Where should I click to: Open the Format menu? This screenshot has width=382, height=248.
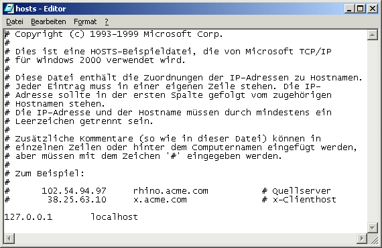[85, 22]
